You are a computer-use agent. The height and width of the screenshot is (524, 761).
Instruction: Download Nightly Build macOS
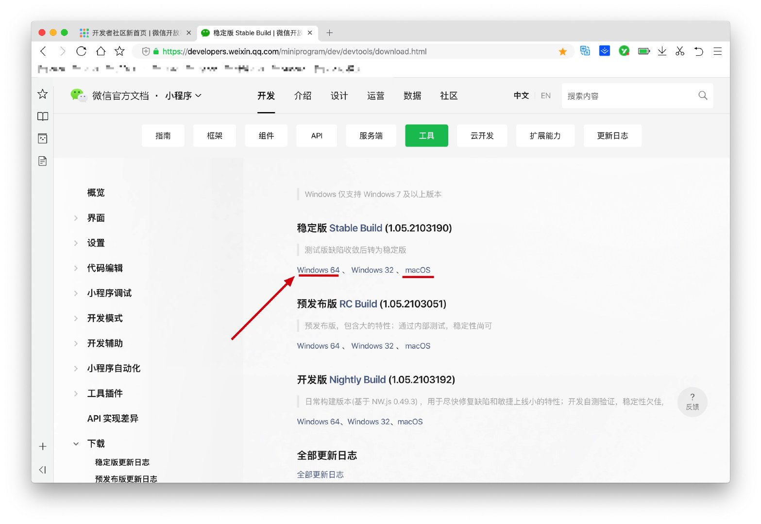click(x=410, y=422)
